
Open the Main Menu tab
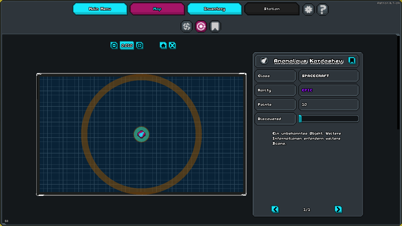(100, 9)
